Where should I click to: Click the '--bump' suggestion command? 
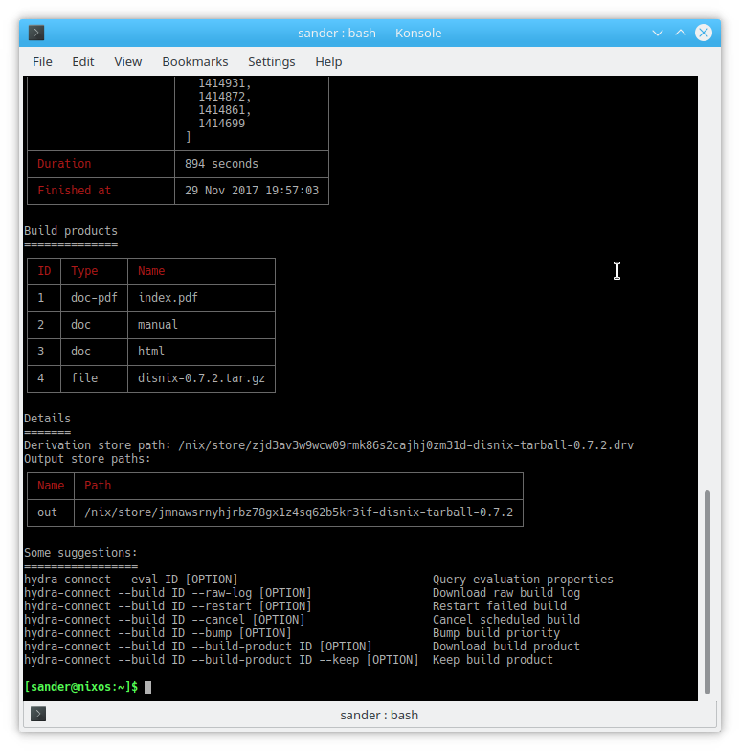[158, 633]
